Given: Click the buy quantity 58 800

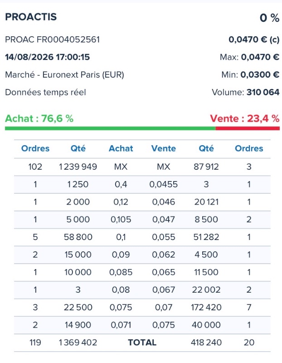Looking at the screenshot, I should pos(78,237).
